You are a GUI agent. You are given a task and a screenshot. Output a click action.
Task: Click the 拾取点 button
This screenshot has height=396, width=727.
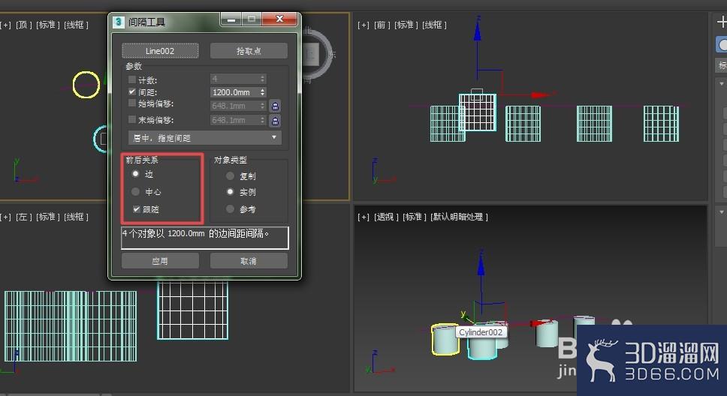click(249, 50)
